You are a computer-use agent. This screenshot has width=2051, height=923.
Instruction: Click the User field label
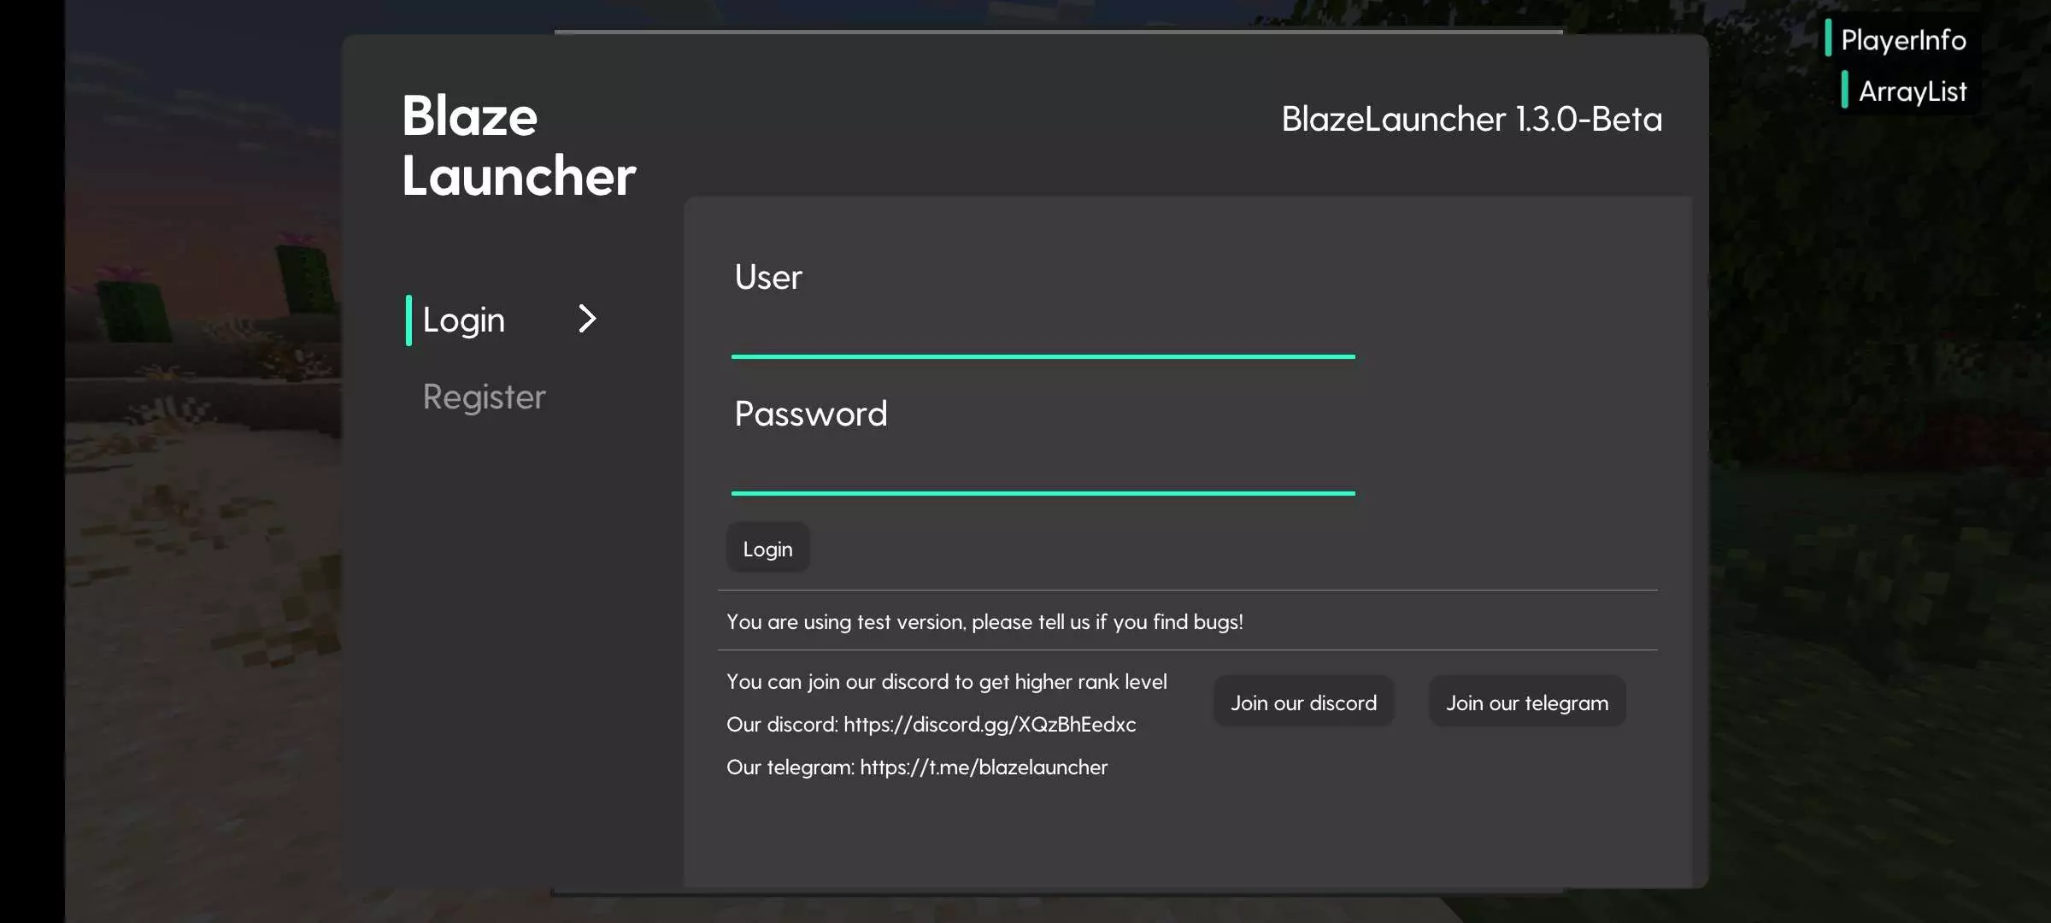[x=768, y=278]
